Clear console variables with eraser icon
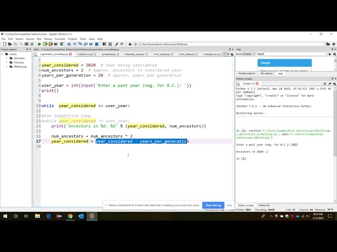Viewport: 337px width, 252px height. (x=330, y=83)
